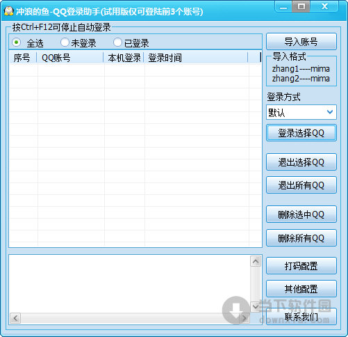Click the 本机登录 column header
The width and height of the screenshot is (348, 337).
coord(124,58)
